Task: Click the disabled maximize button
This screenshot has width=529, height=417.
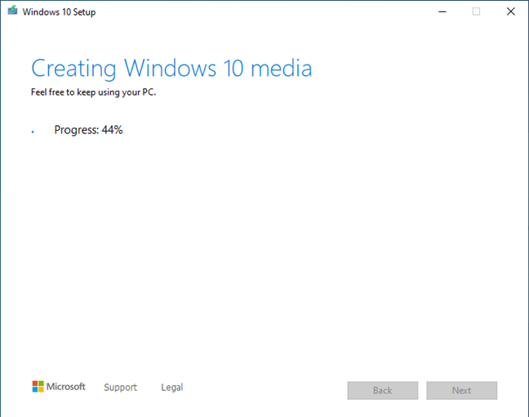Action: coord(476,11)
